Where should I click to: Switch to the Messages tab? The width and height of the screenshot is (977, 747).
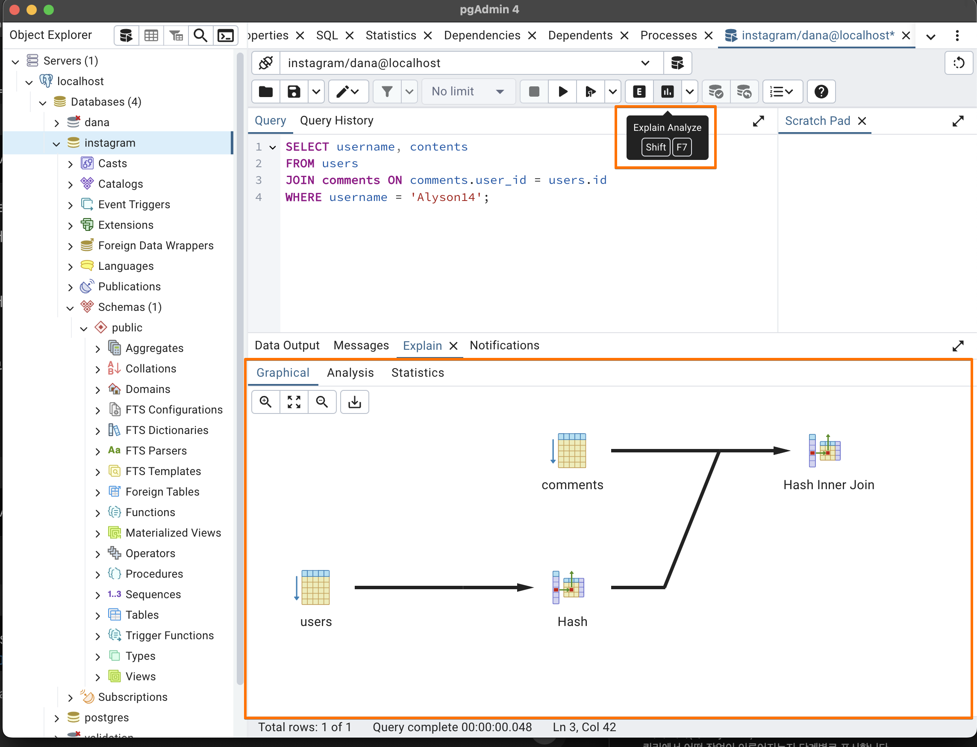(361, 345)
